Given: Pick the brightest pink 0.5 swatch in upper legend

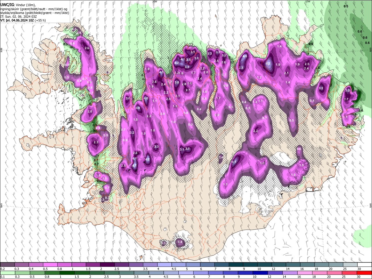Looking at the screenshot, I should point(50,265).
